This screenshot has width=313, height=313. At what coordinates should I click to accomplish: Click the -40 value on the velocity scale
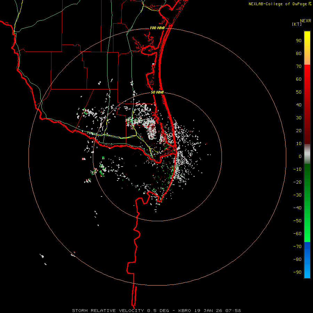point(297,208)
